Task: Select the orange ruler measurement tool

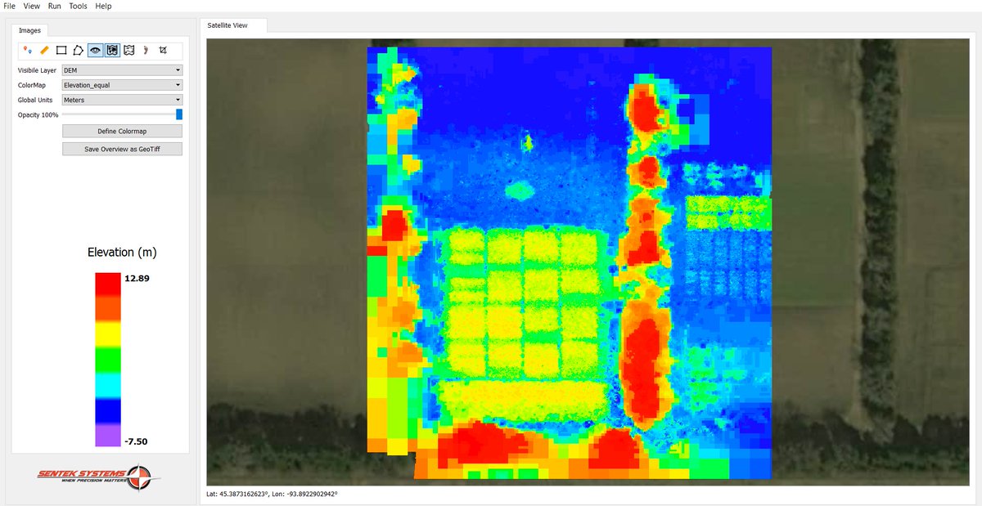Action: click(x=44, y=50)
